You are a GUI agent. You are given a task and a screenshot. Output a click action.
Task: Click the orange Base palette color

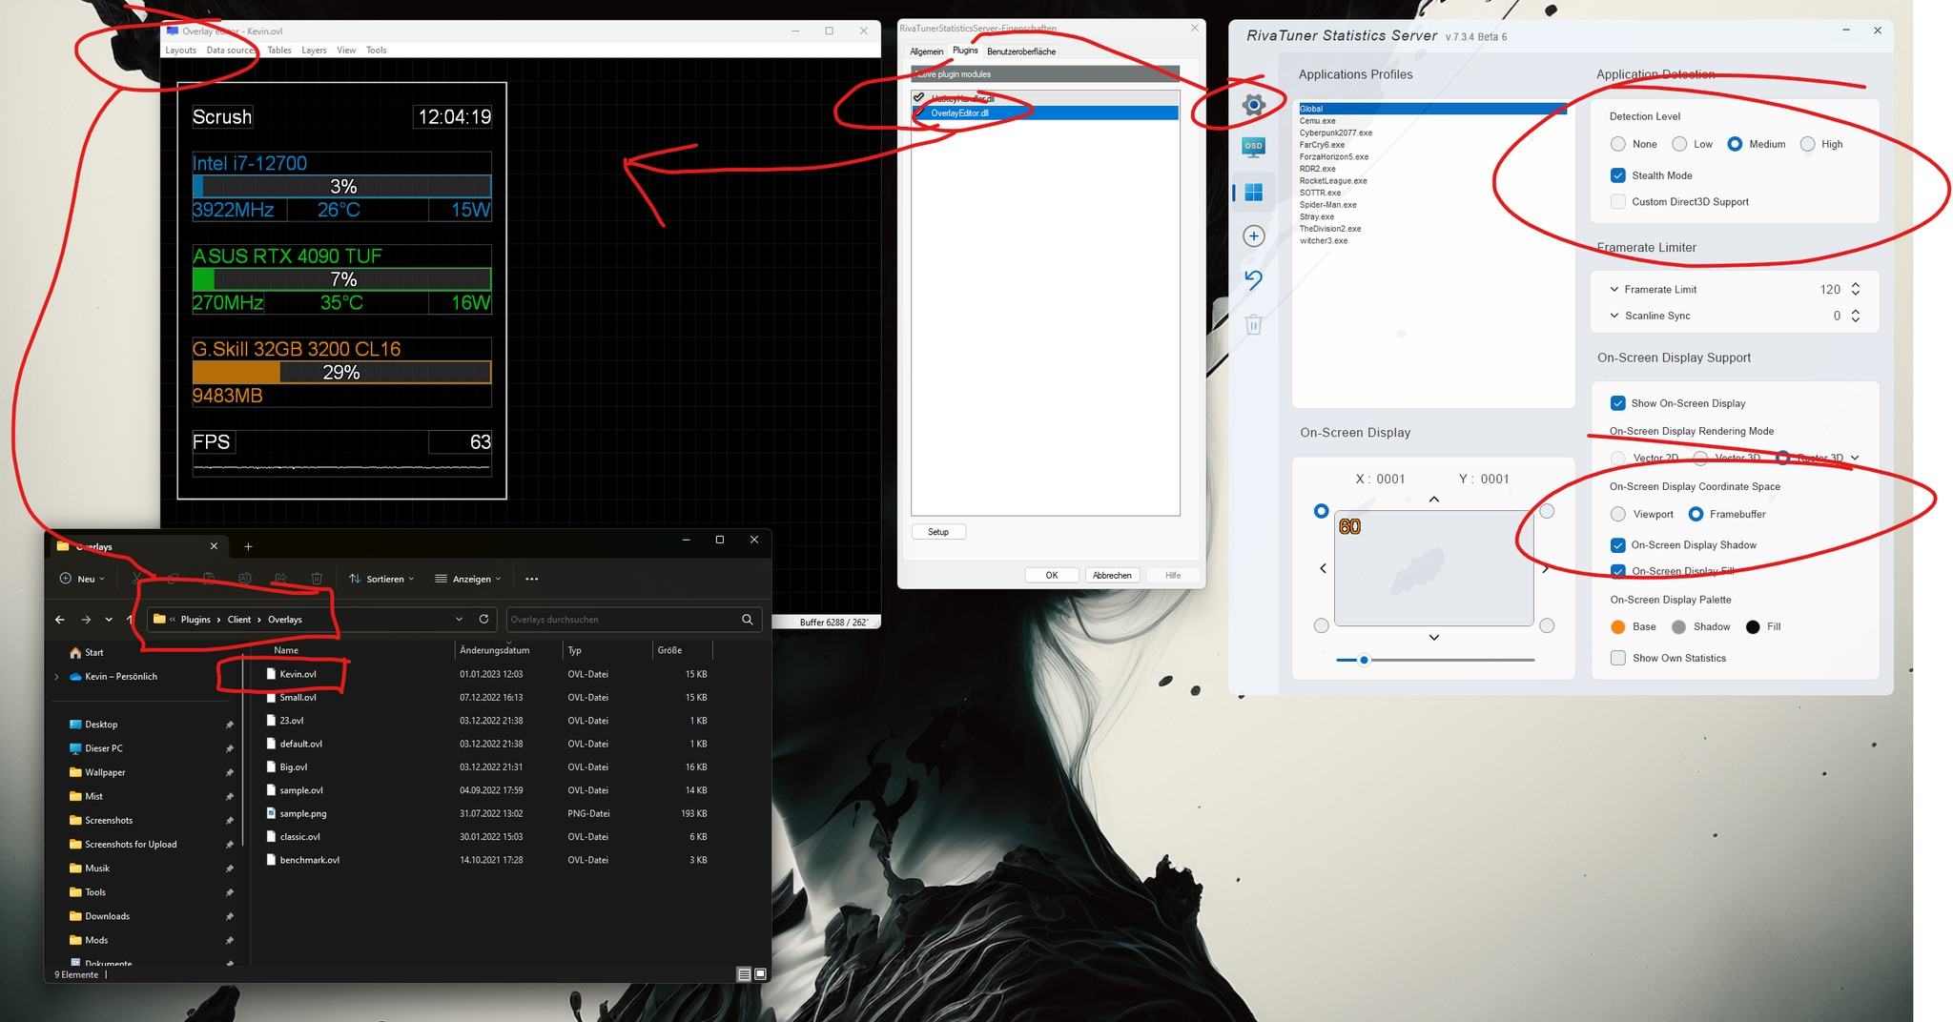pos(1618,626)
